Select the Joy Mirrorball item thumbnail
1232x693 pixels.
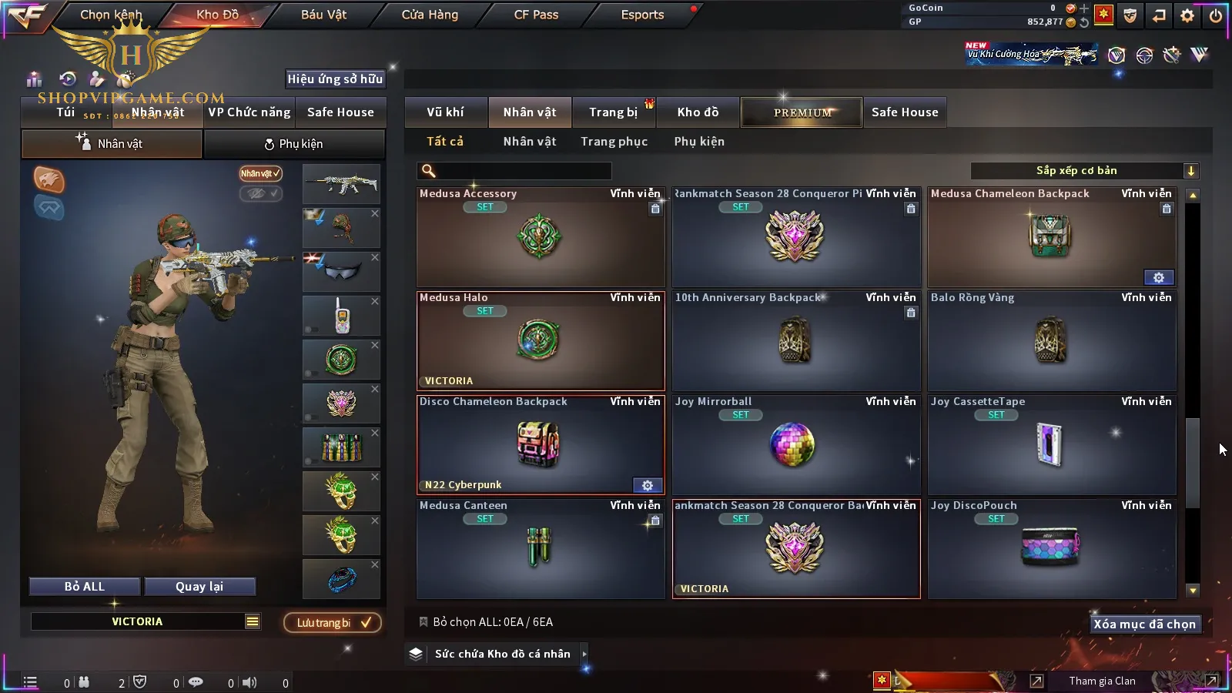(793, 445)
